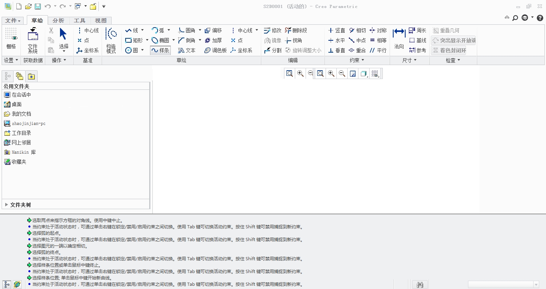
Task: Expand the 尺寸 group dropdown
Action: point(409,60)
